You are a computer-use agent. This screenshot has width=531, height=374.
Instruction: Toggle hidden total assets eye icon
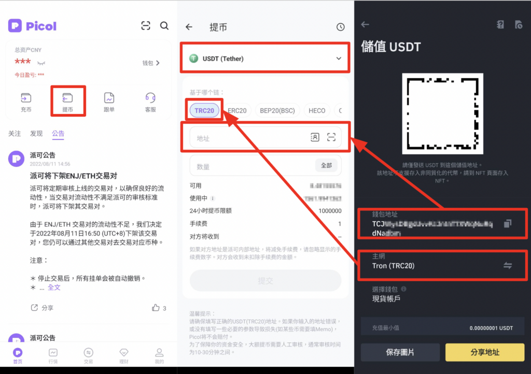41,63
